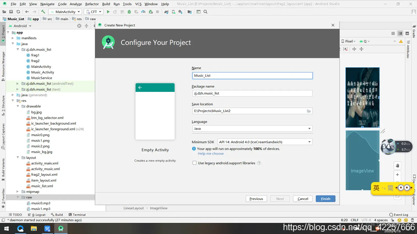Open Pixel device dropdown in layout editor
The image size is (417, 234).
(x=349, y=41)
